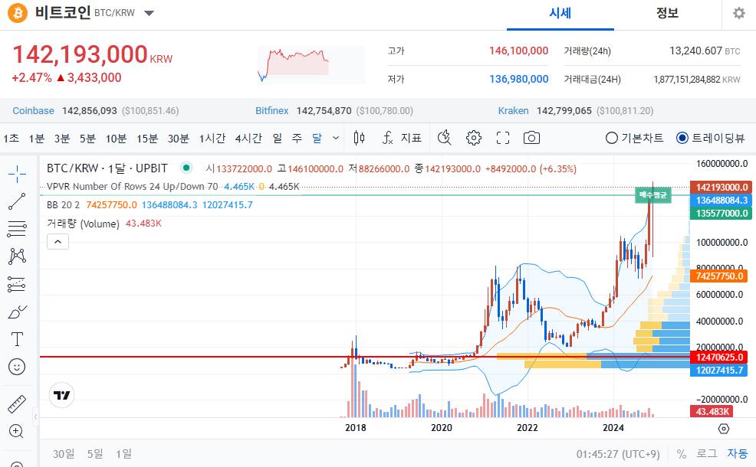This screenshot has width=756, height=467.
Task: Select the crosshair cursor tool
Action: pyautogui.click(x=17, y=174)
